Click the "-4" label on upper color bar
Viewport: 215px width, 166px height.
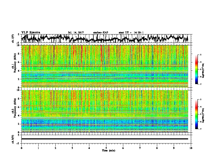(200, 62)
